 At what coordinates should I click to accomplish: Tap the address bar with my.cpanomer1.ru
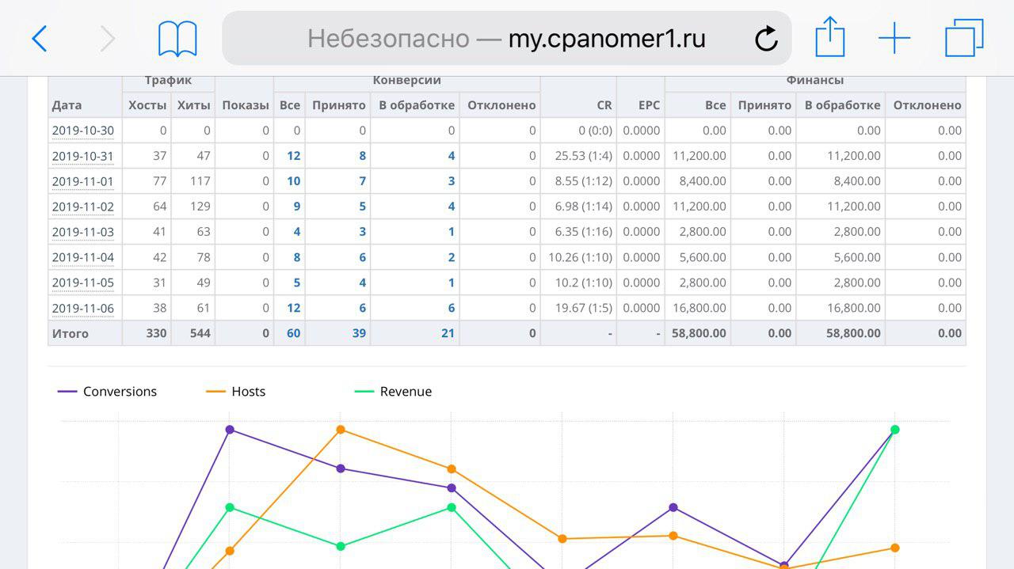(505, 38)
